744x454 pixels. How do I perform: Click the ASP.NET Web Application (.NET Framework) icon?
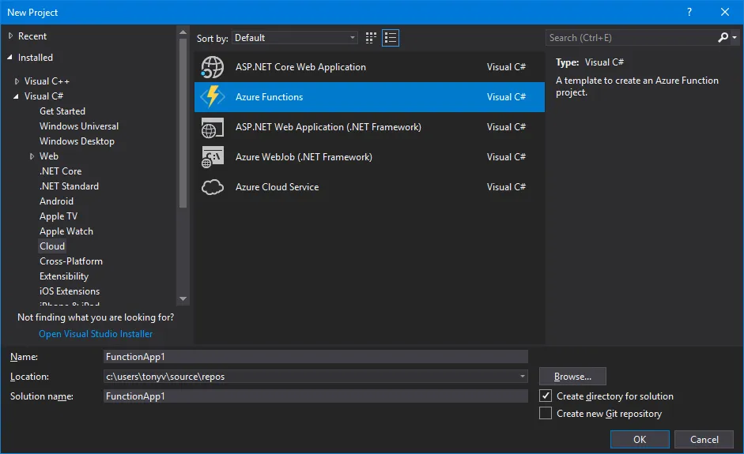pos(212,127)
